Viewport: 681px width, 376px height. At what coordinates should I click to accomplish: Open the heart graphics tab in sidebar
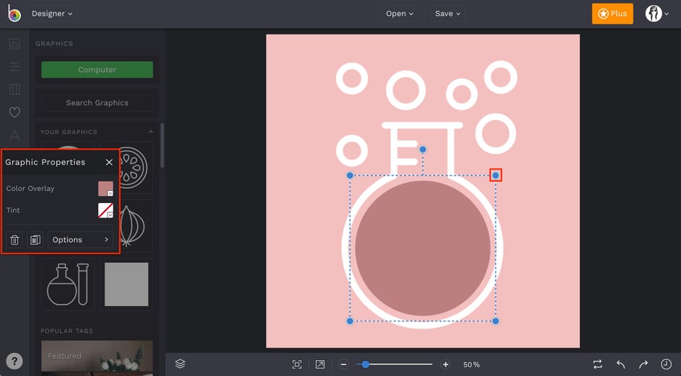[14, 112]
